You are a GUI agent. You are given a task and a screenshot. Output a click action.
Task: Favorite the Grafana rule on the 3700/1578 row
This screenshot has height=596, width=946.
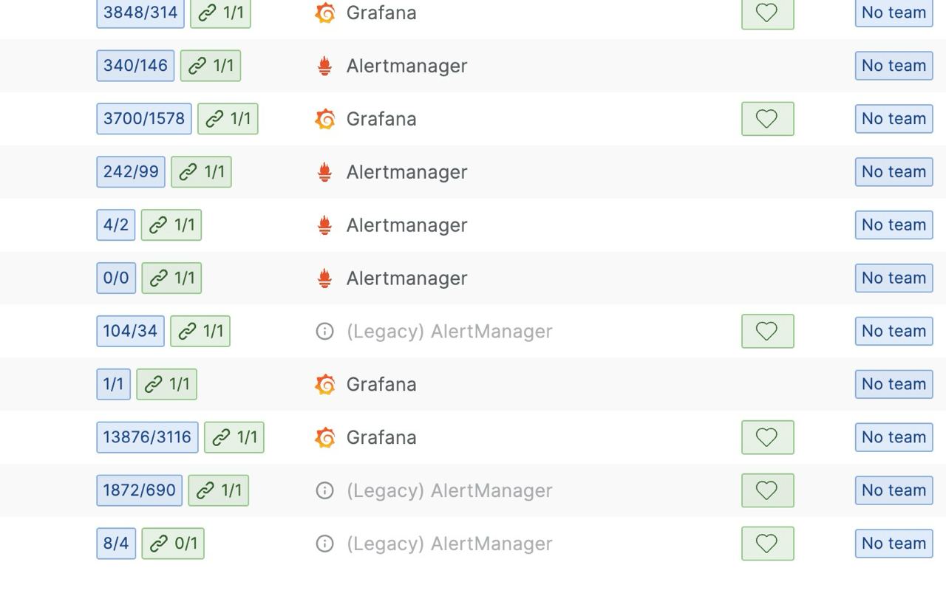766,119
